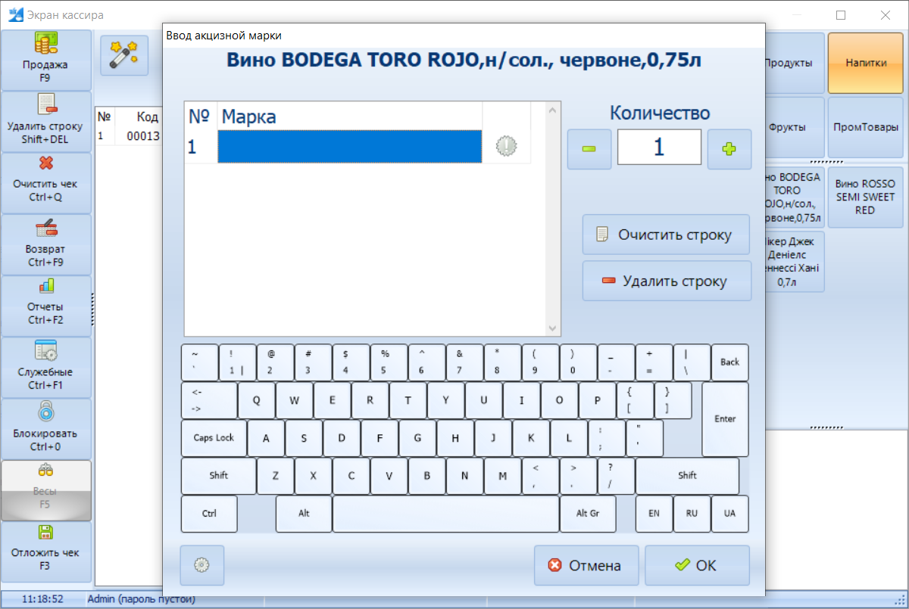Toggle Caps Lock on virtual keyboard
The image size is (909, 609).
pos(214,438)
